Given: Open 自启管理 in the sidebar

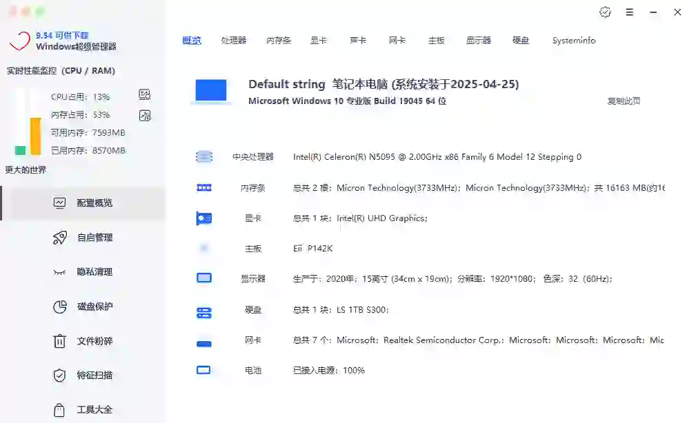Looking at the screenshot, I should click(84, 238).
